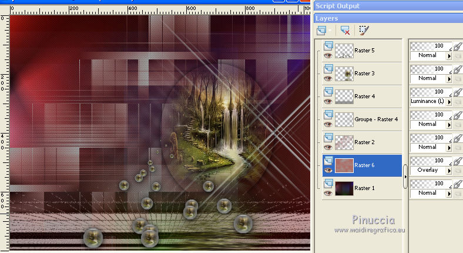This screenshot has width=463, height=253.
Task: Toggle visibility of Groupe - Raster 4
Action: click(328, 124)
